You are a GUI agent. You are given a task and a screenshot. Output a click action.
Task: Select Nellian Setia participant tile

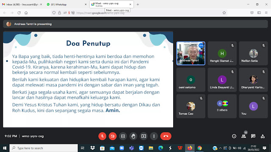coord(253,54)
